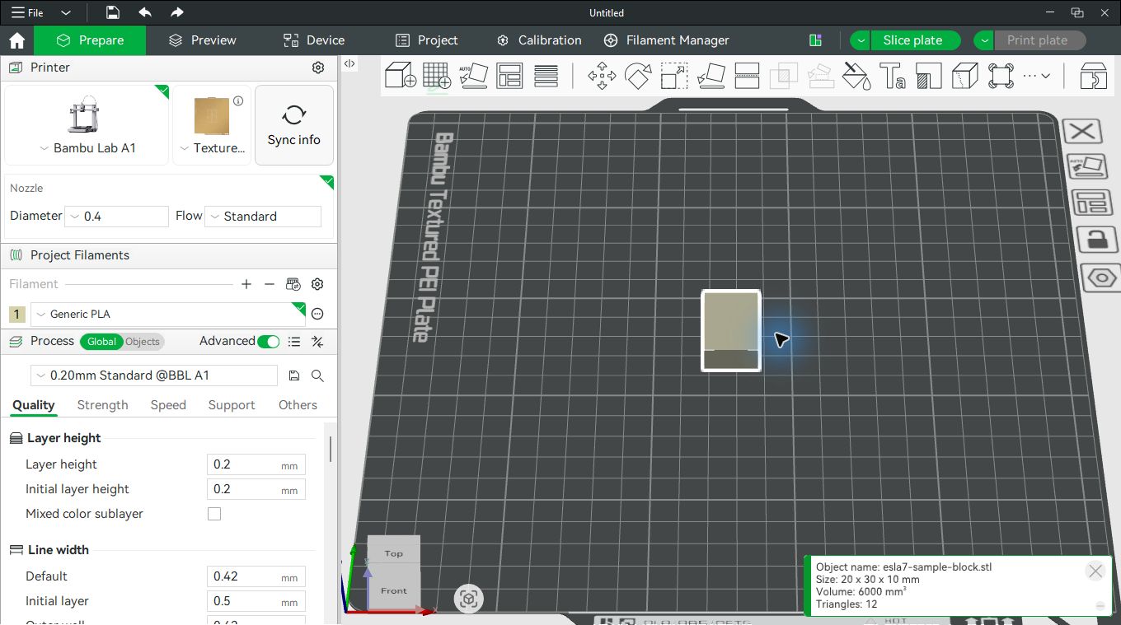Viewport: 1121px width, 625px height.
Task: Run Auto orient from the top toolbar
Action: pyautogui.click(x=473, y=76)
